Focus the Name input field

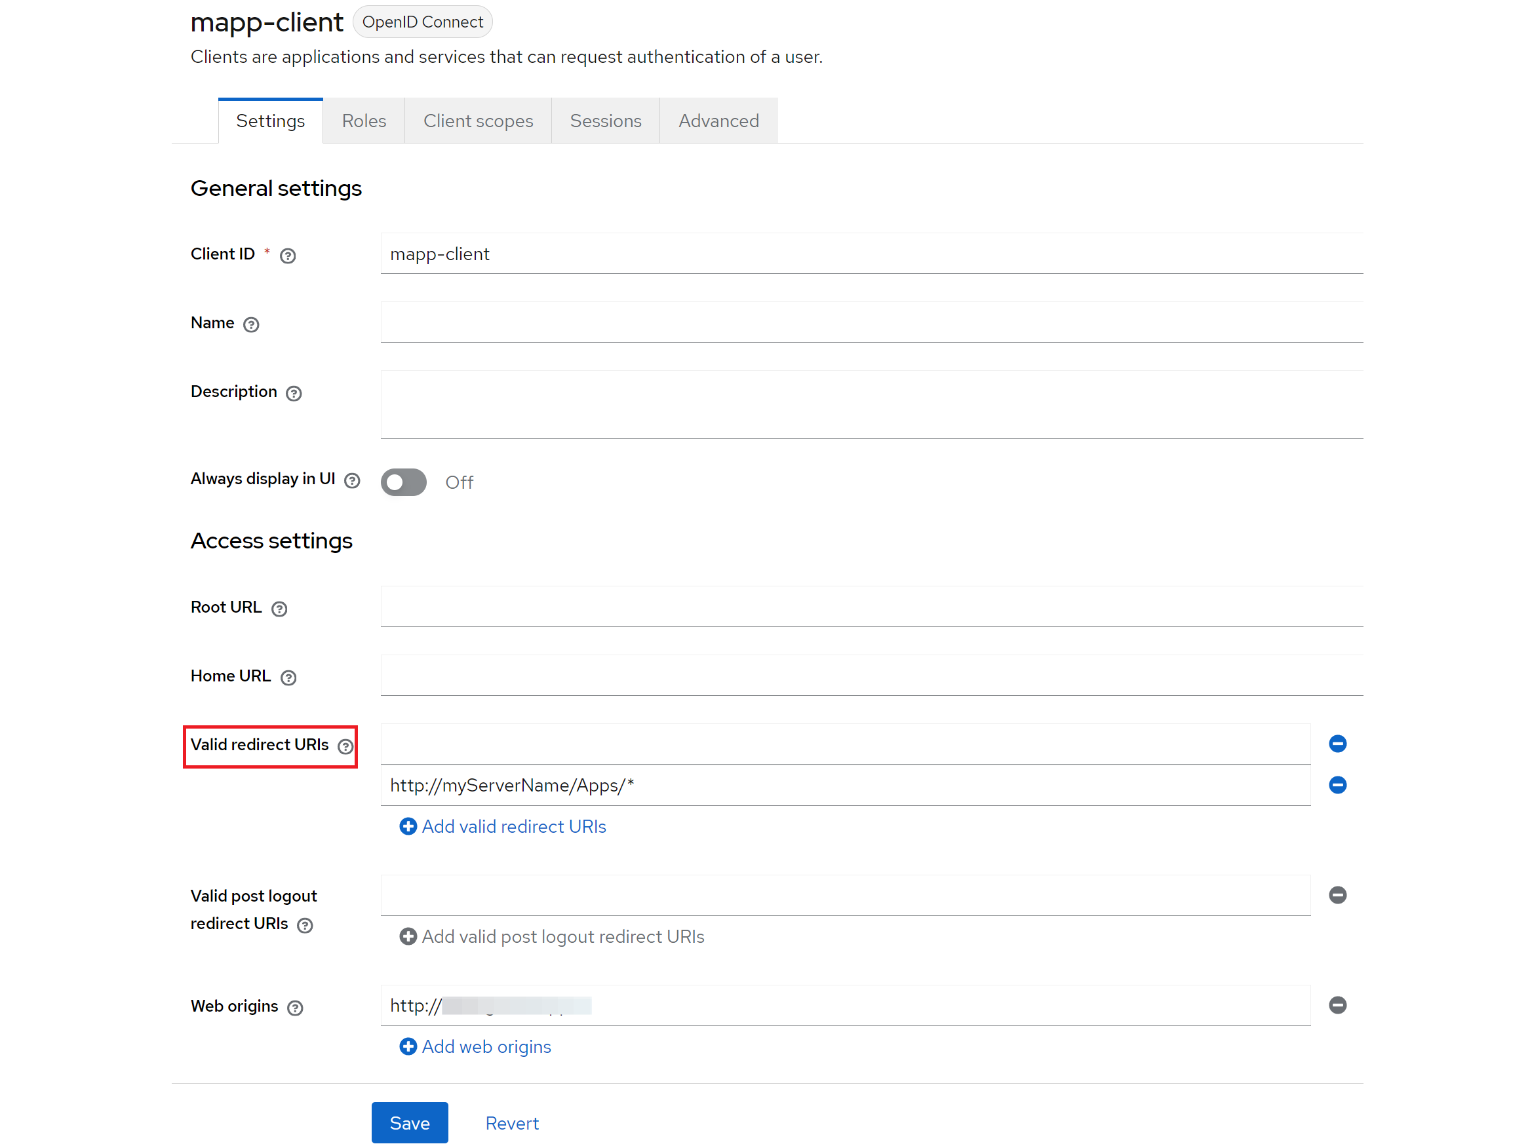click(x=871, y=322)
